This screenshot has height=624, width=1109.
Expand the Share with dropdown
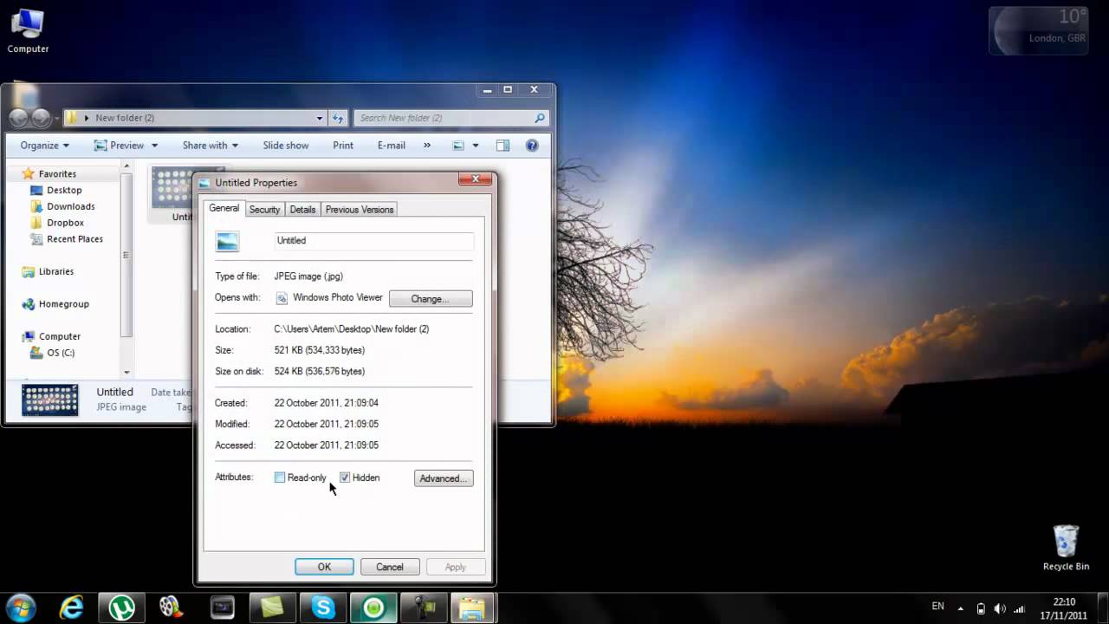point(210,146)
